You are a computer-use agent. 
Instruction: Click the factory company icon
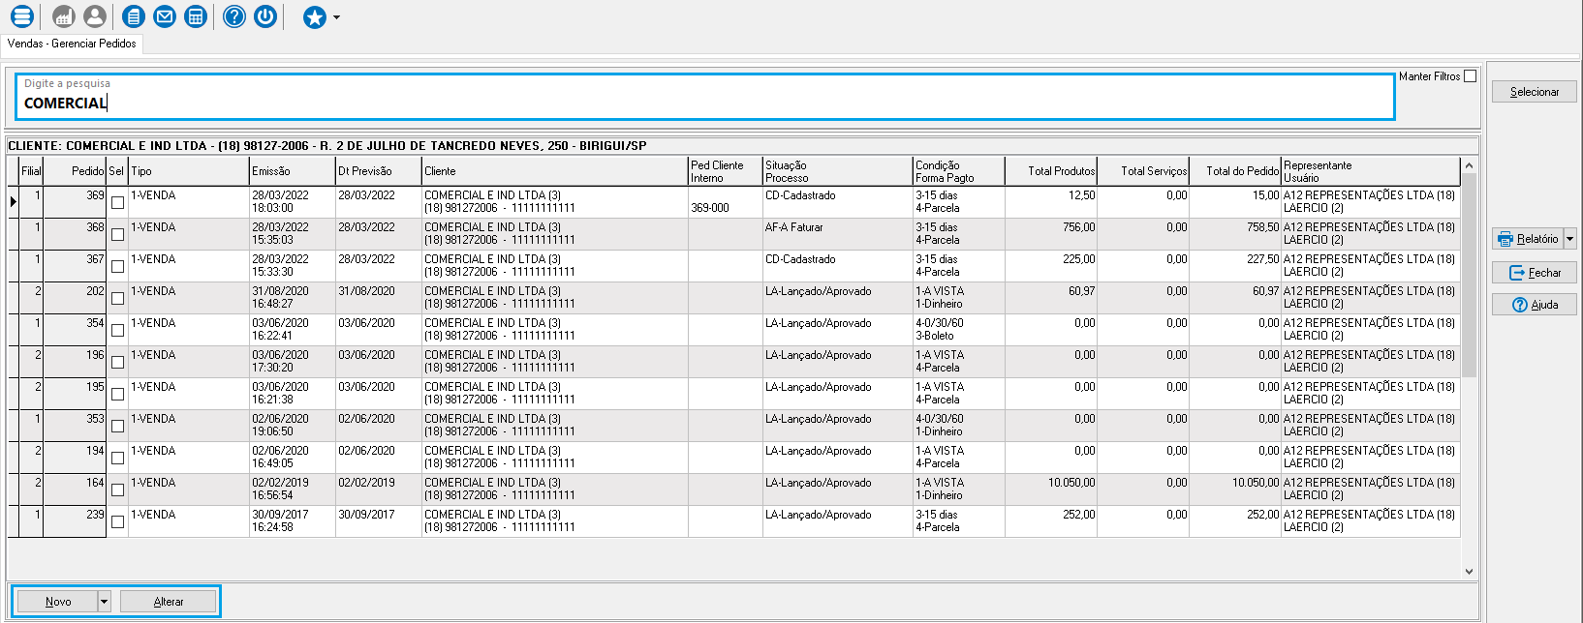tap(64, 16)
